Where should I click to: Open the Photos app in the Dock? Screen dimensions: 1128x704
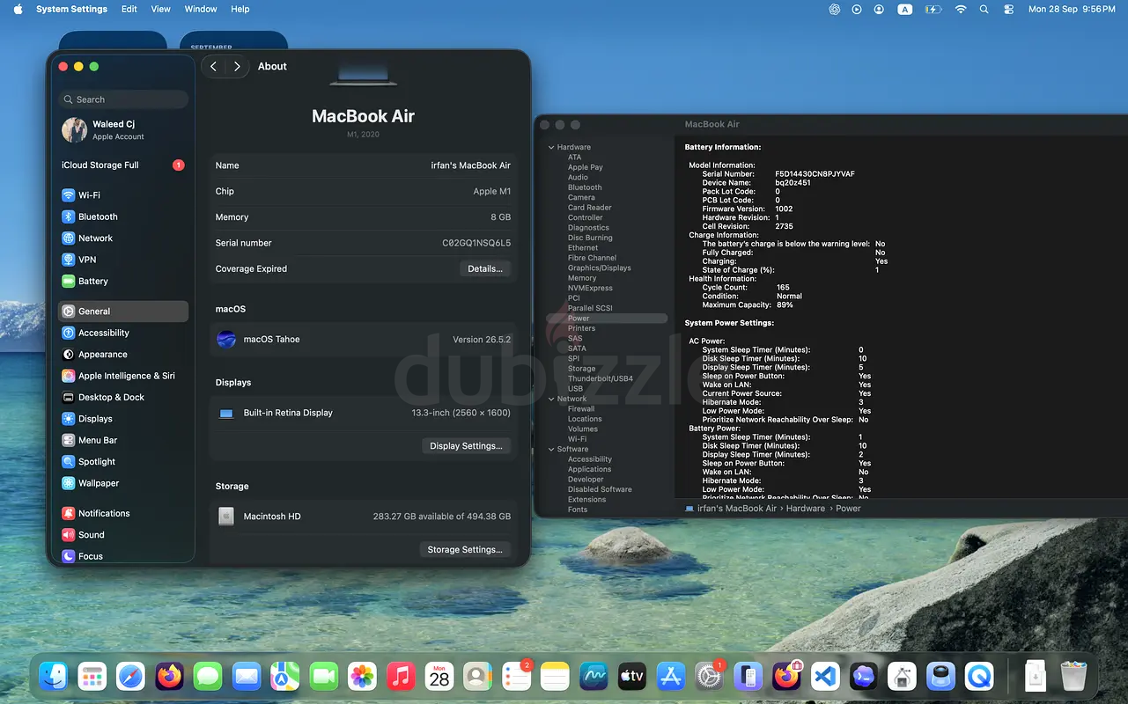pyautogui.click(x=363, y=676)
